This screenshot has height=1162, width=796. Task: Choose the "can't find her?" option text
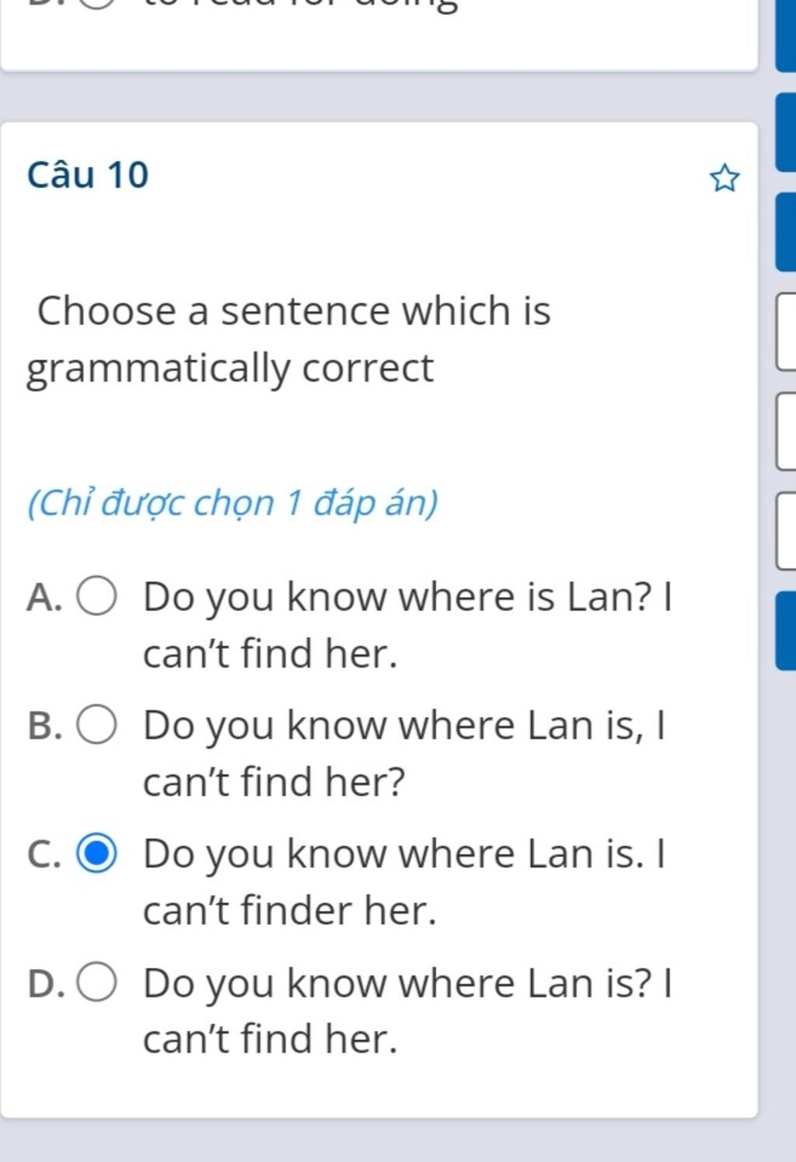click(274, 782)
